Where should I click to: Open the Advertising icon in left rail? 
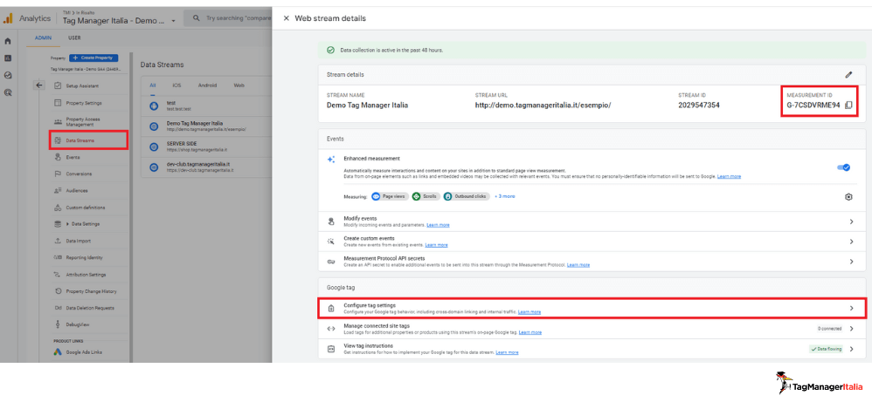tap(8, 92)
